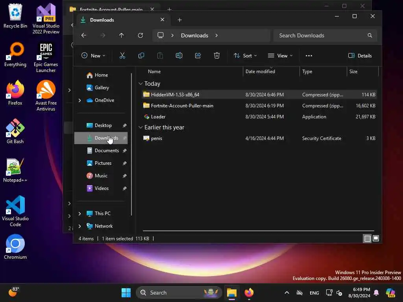The height and width of the screenshot is (302, 403).
Task: Collapse the Today group
Action: click(x=140, y=83)
